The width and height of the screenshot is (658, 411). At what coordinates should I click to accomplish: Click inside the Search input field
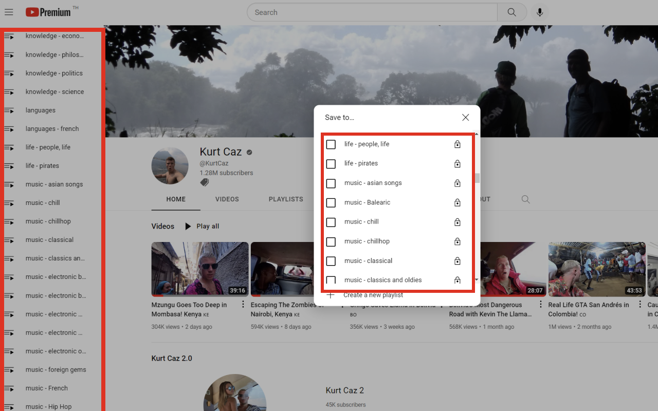372,12
